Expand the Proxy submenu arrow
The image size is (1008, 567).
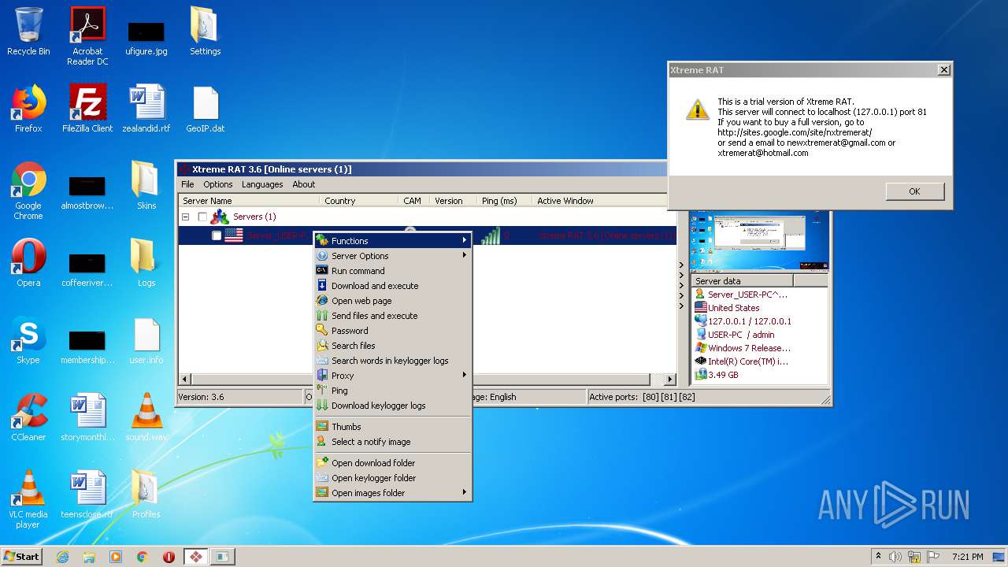point(465,376)
